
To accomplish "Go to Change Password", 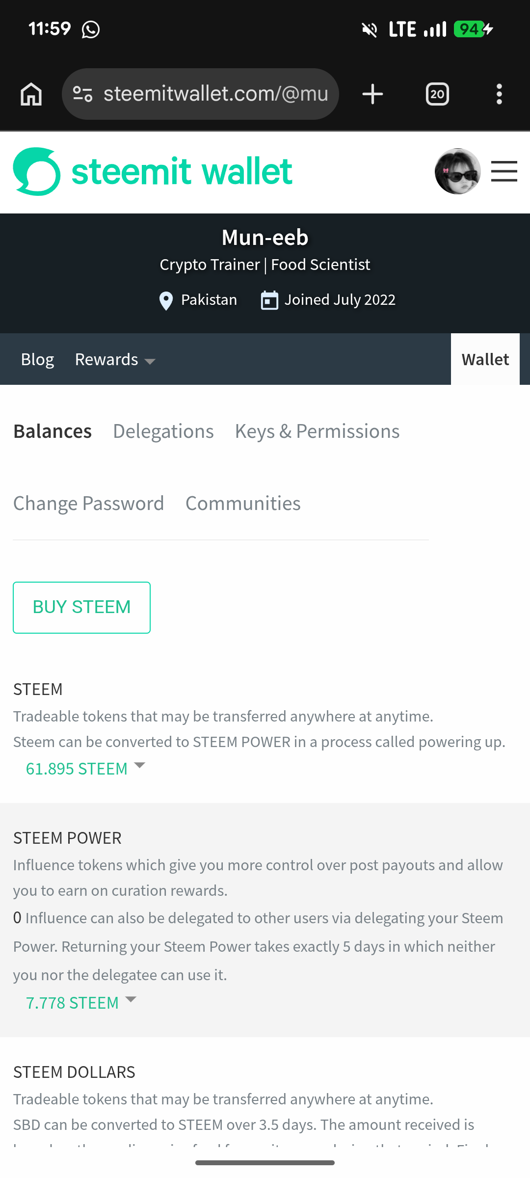I will click(89, 503).
